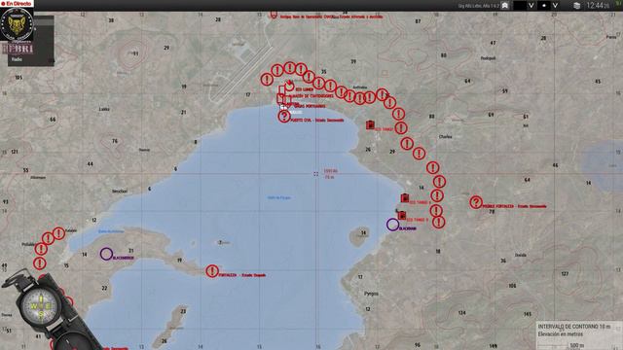Click the hill elevation label 145
The width and height of the screenshot is (623, 350).
click(x=528, y=314)
